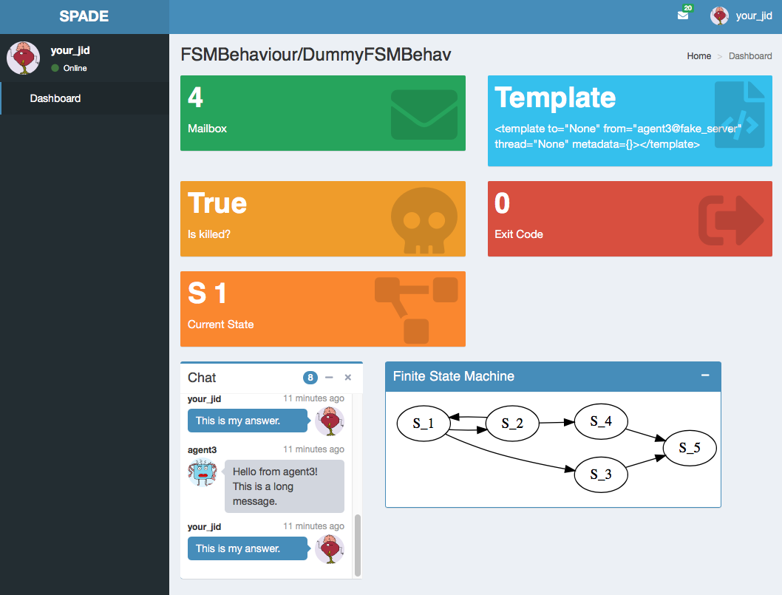Viewport: 782px width, 595px height.
Task: Click the Chat panel scrollbar
Action: [x=358, y=545]
